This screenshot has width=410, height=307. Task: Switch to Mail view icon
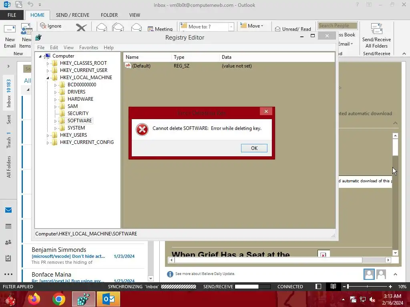(x=8, y=210)
